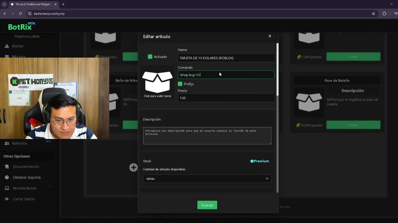398x223 pixels.
Task: Click the Premium star label
Action: (x=260, y=161)
